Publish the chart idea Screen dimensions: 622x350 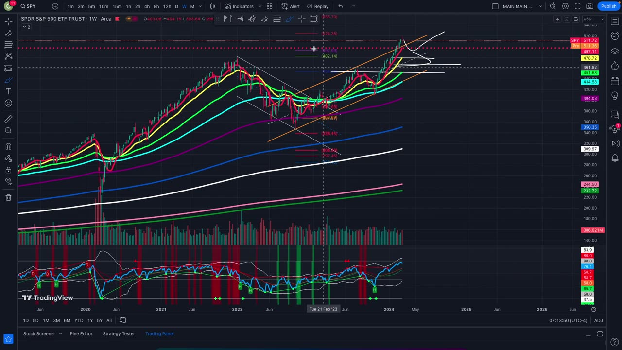[608, 6]
